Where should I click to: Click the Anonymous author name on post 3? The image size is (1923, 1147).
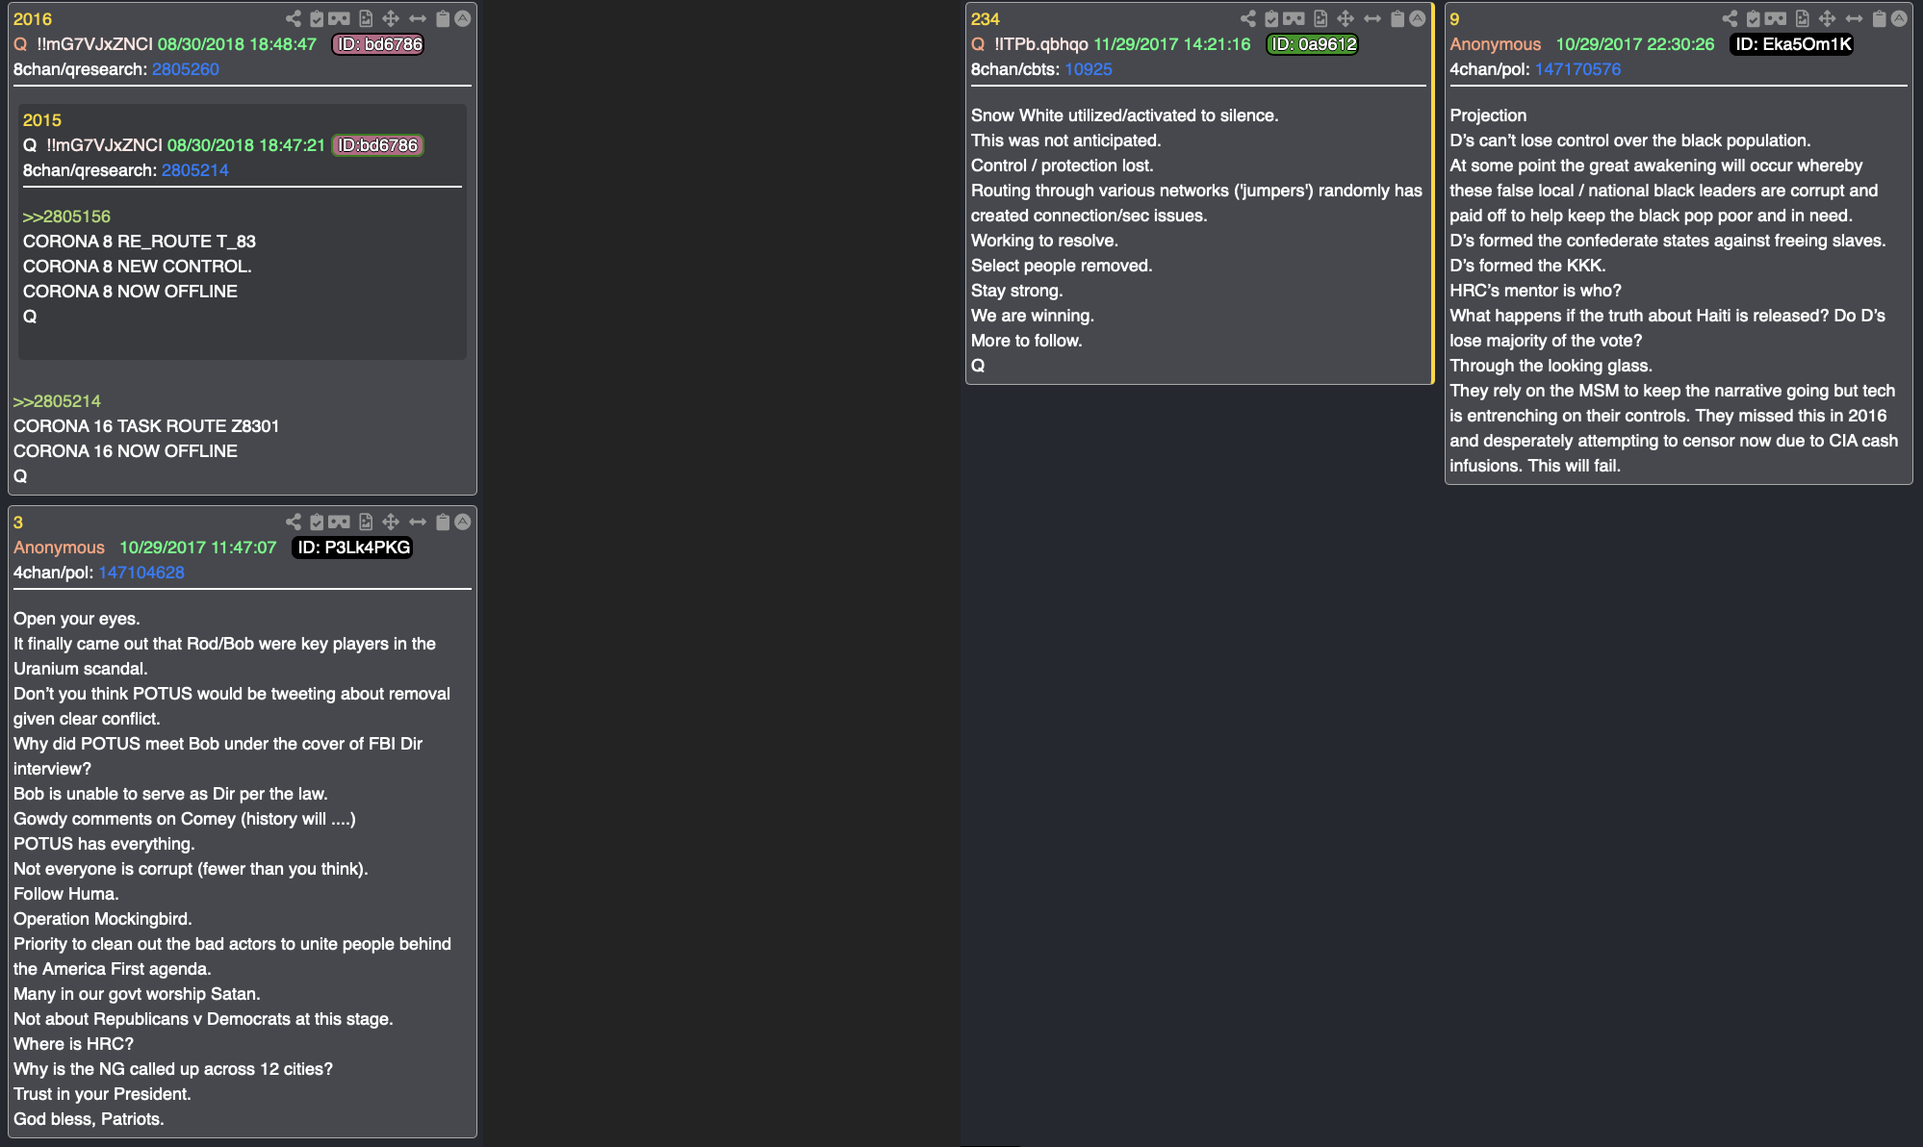click(59, 548)
